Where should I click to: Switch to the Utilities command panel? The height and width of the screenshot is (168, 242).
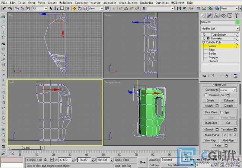click(x=236, y=16)
